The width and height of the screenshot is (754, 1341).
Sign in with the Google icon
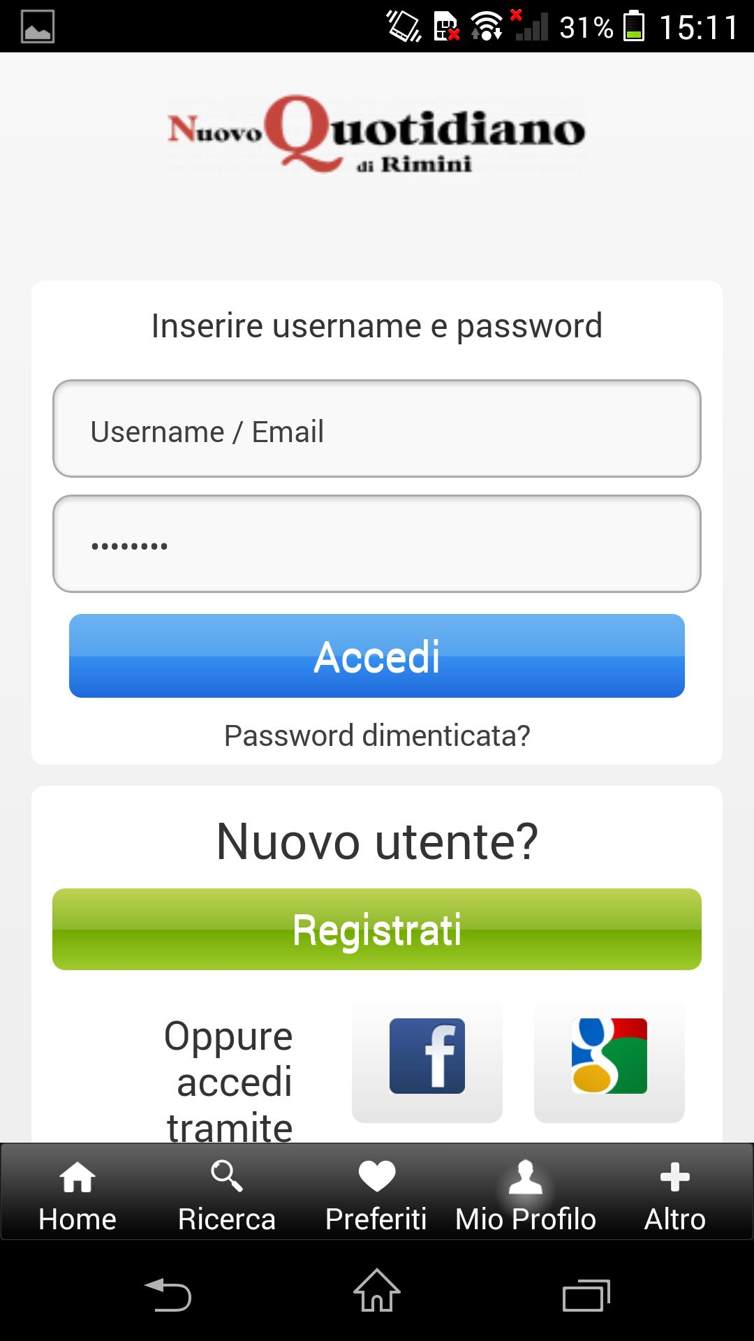click(x=609, y=1055)
